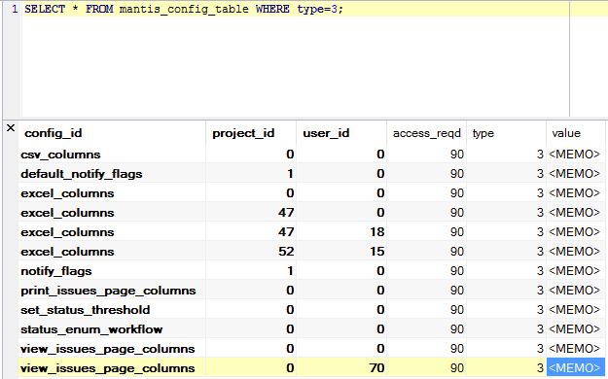Viewport: 608px width, 379px height.
Task: Click user_id value 70 in last row
Action: (341, 367)
